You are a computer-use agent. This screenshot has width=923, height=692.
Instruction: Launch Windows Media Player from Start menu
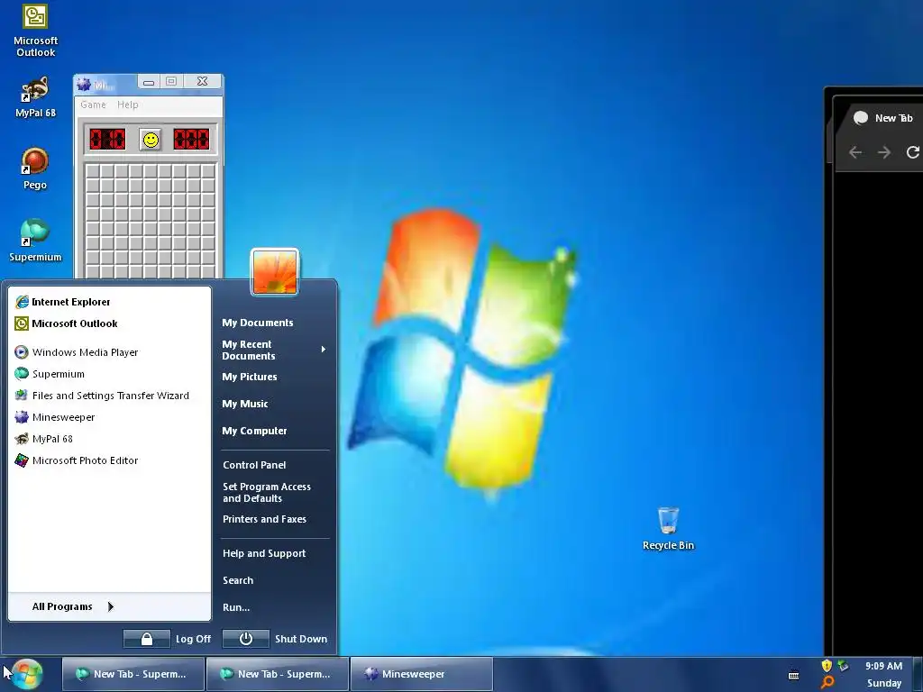tap(109, 352)
